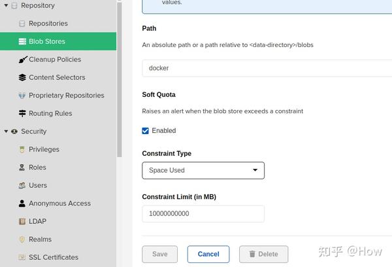Click the Routing Rules signpost icon
392x267 pixels.
tap(22, 113)
